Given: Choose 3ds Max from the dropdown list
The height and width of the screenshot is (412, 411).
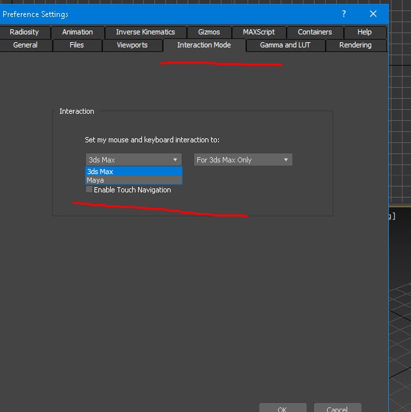Looking at the screenshot, I should (x=134, y=172).
